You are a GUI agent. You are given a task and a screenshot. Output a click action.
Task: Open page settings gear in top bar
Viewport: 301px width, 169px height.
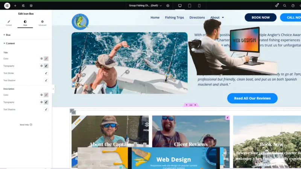168,6
